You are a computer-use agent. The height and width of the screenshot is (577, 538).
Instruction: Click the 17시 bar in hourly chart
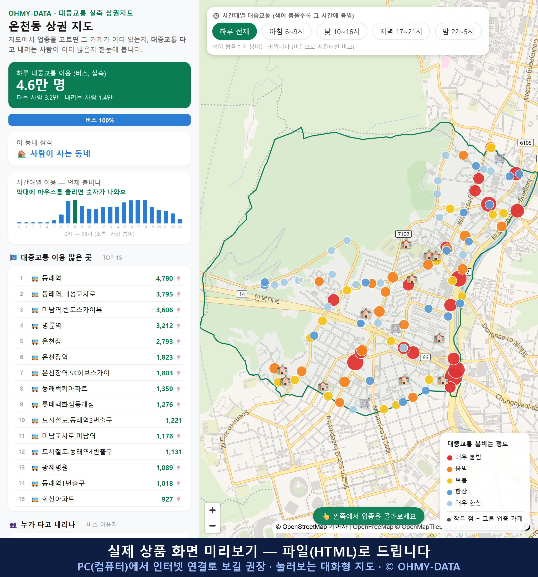[138, 212]
